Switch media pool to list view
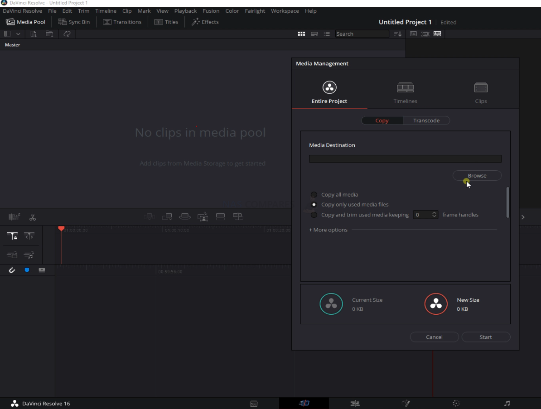541x409 pixels. (x=327, y=34)
